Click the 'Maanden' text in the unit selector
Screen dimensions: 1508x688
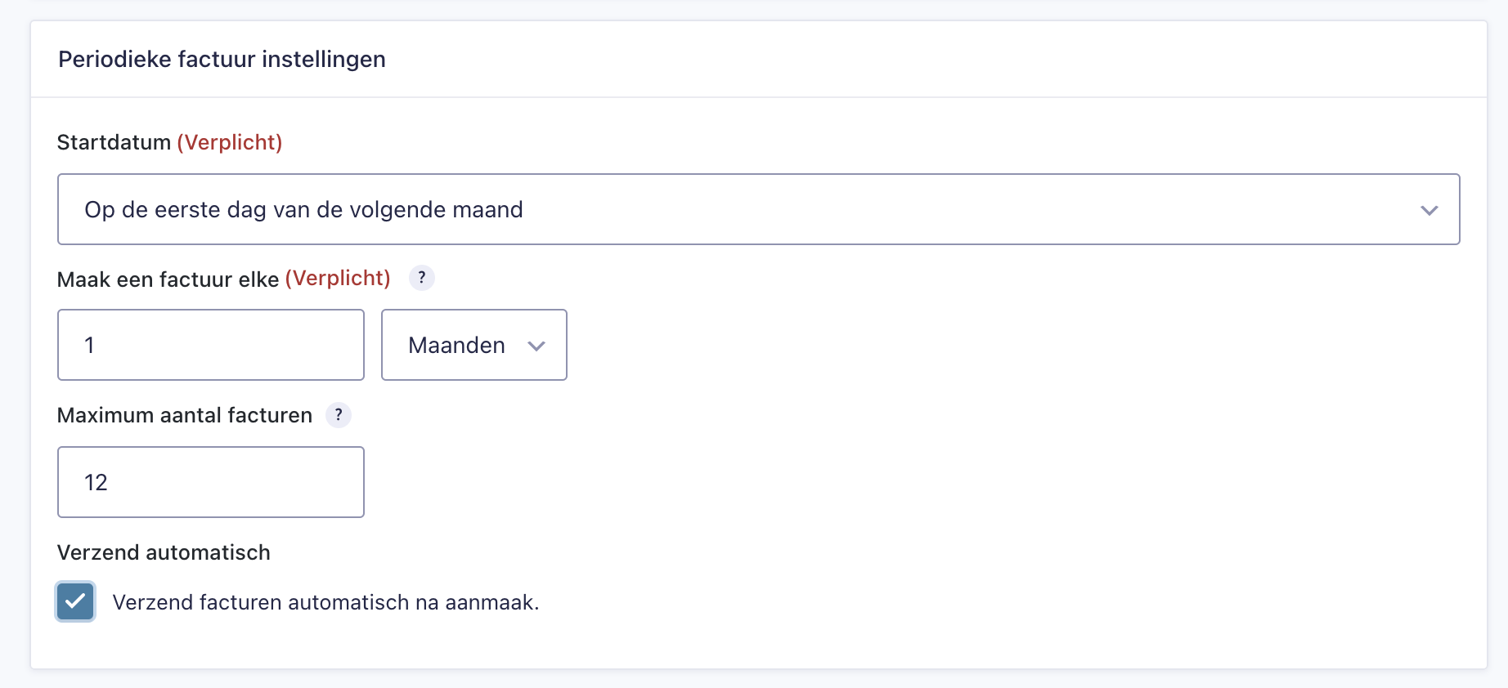point(456,346)
